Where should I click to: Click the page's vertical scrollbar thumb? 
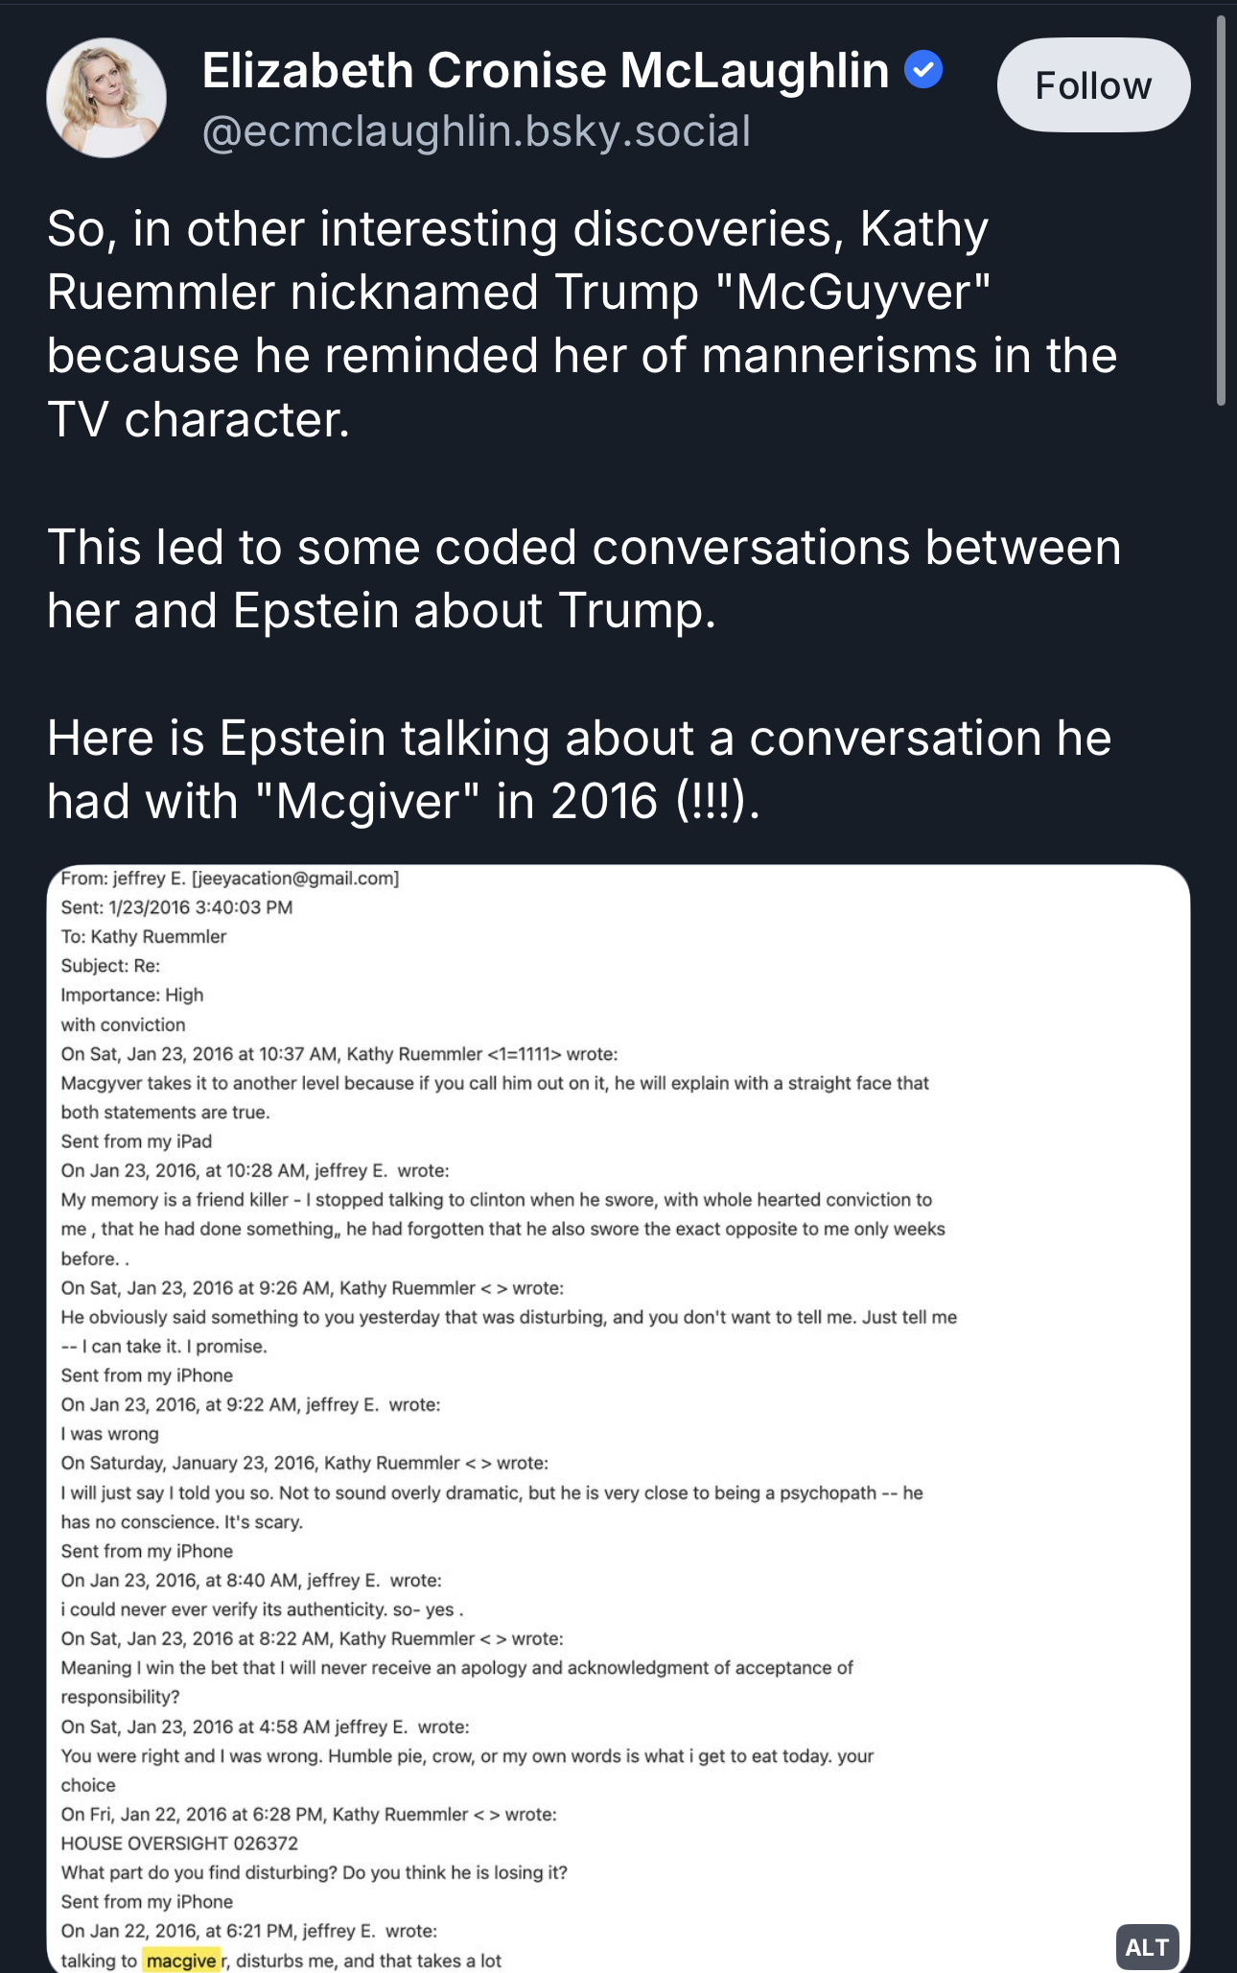pyautogui.click(x=1221, y=211)
